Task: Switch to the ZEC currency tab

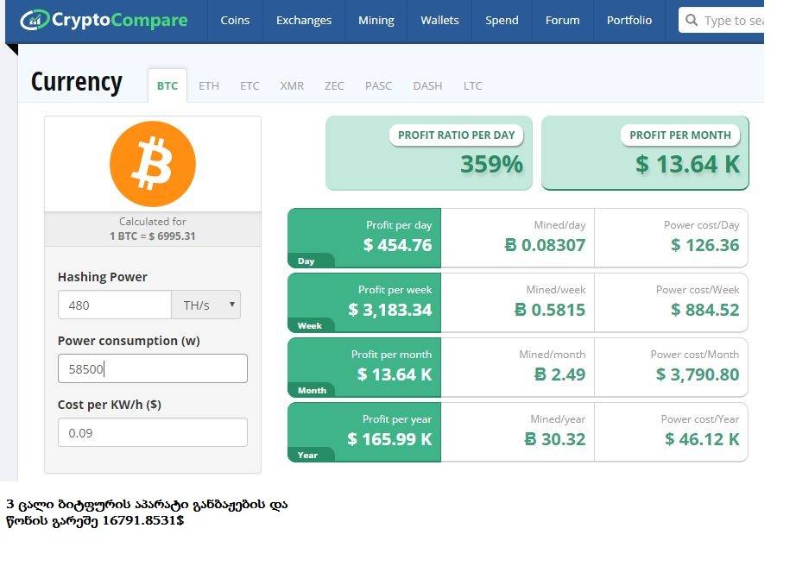Action: tap(334, 85)
